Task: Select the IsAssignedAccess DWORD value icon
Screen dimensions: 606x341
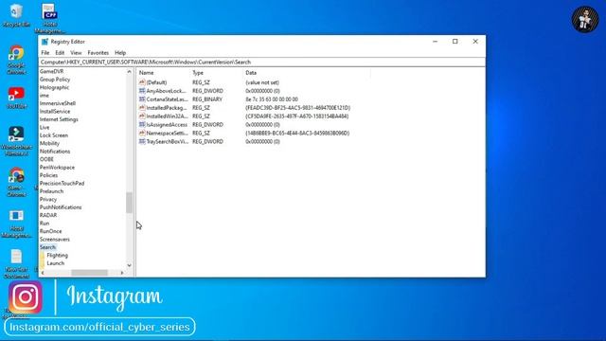Action: (142, 124)
